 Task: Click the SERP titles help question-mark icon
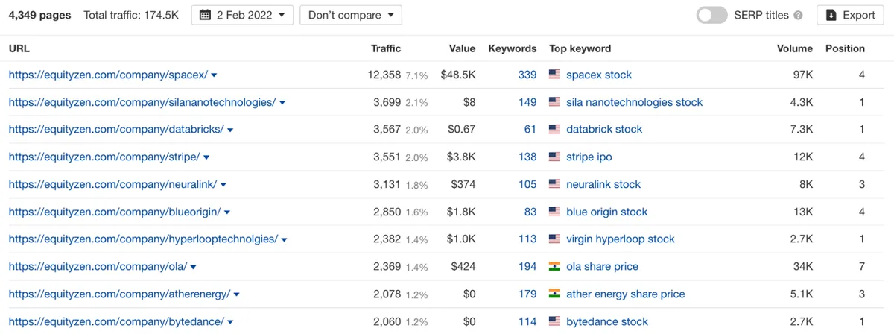[x=799, y=16]
